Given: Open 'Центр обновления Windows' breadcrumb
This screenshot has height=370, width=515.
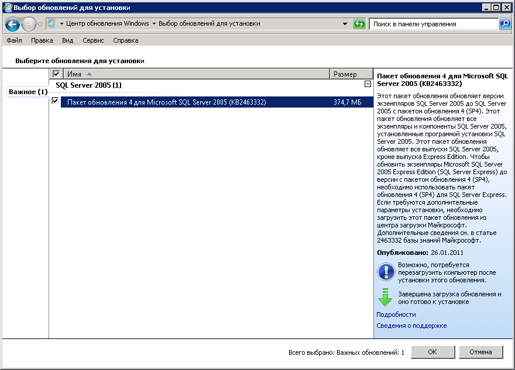Looking at the screenshot, I should click(x=108, y=23).
